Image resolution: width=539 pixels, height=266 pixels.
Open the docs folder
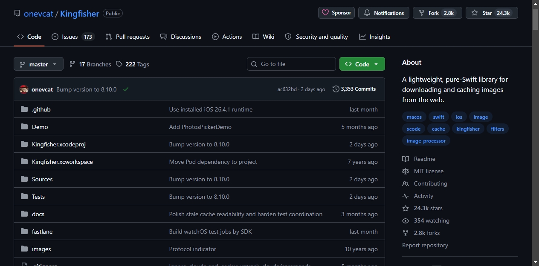[38, 214]
